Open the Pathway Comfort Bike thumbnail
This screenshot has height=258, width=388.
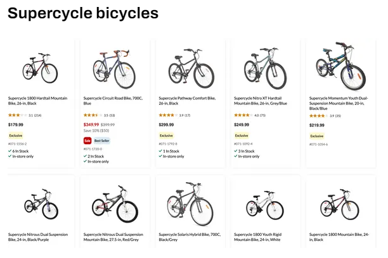click(188, 66)
